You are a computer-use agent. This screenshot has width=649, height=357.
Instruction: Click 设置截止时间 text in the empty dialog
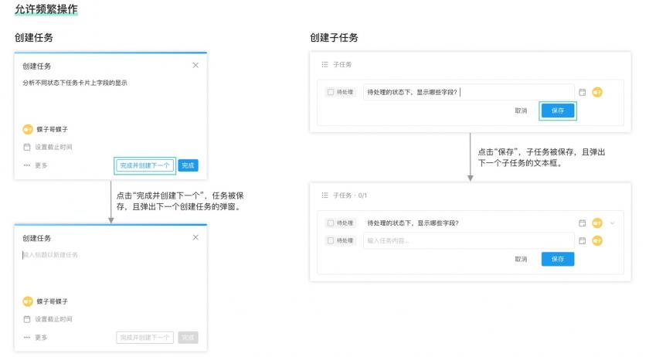pyautogui.click(x=53, y=319)
